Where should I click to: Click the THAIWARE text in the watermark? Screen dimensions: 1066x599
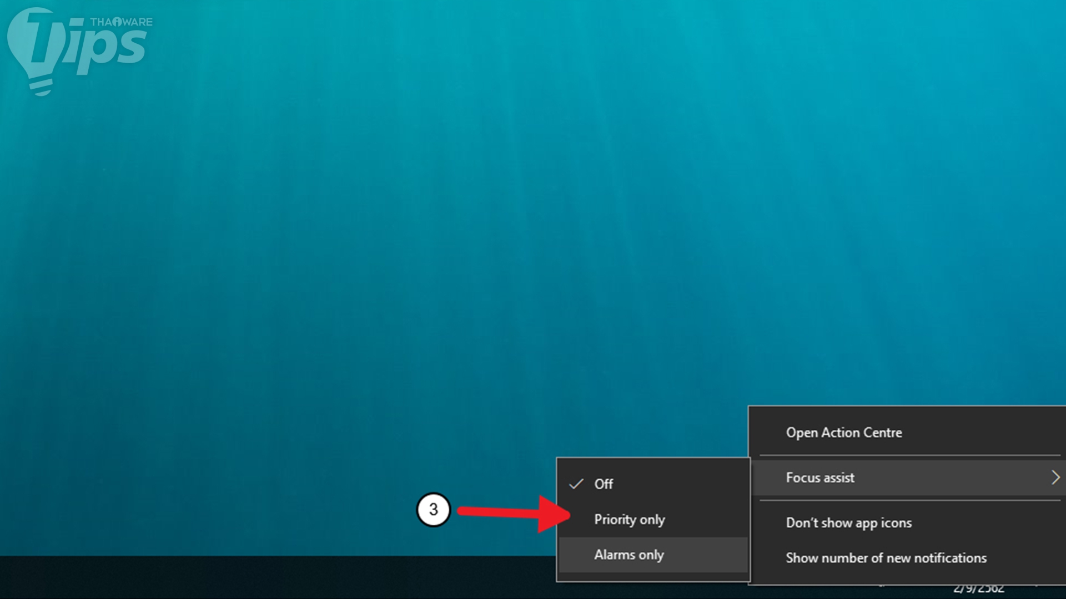coord(122,22)
